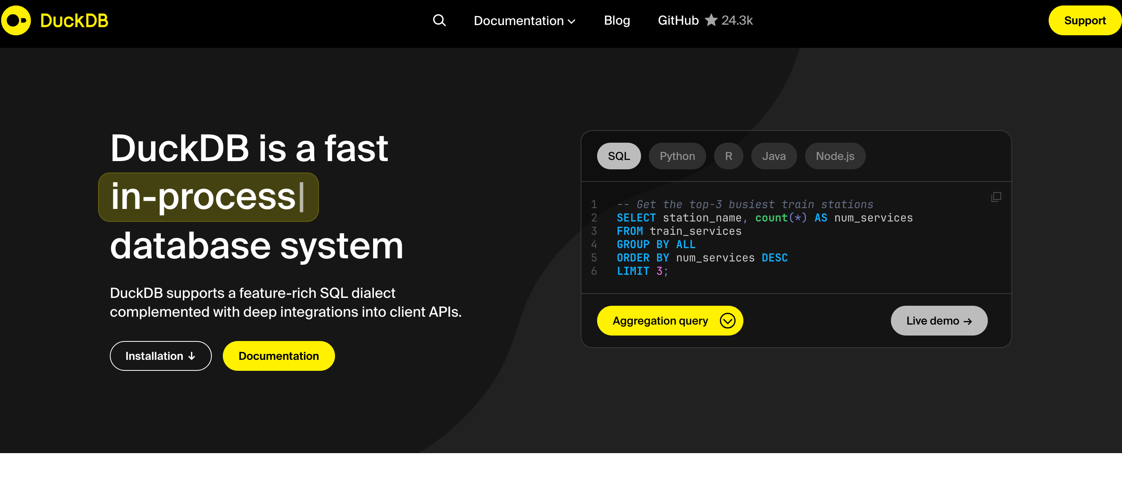Launch the Live demo
This screenshot has height=479, width=1122.
pyautogui.click(x=939, y=321)
